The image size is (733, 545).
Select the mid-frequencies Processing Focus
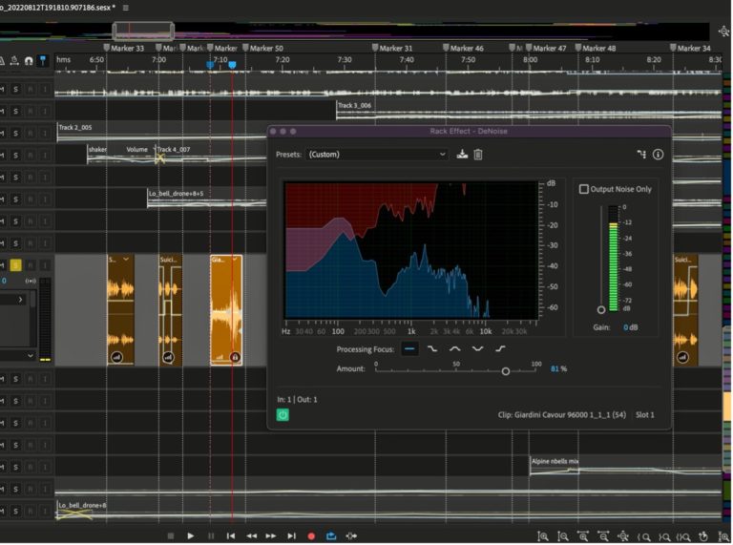click(455, 349)
